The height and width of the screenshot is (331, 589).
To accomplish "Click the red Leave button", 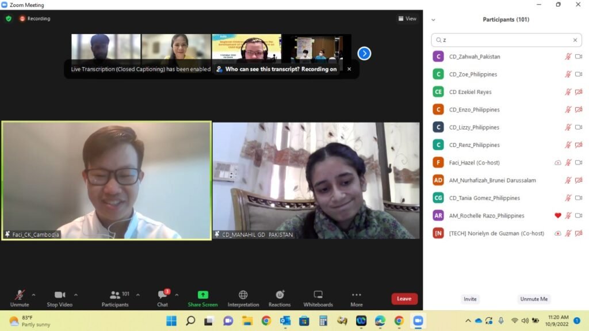I will (404, 299).
